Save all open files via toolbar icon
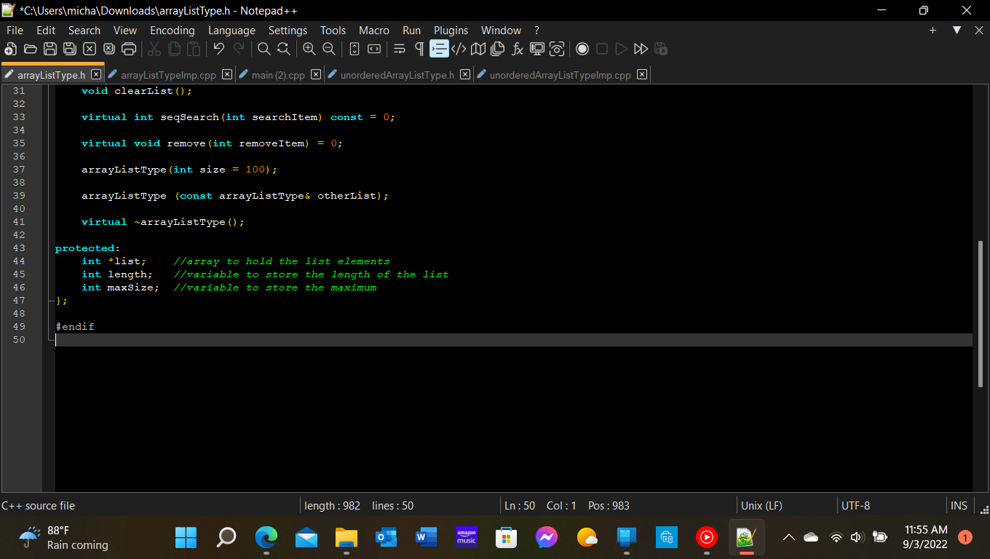 point(69,49)
